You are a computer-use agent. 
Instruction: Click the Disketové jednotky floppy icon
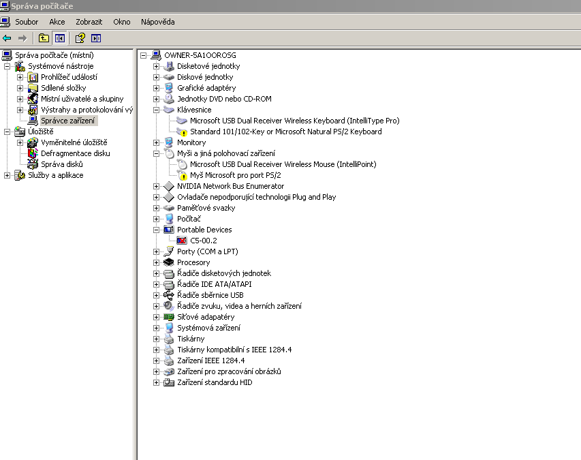(169, 66)
